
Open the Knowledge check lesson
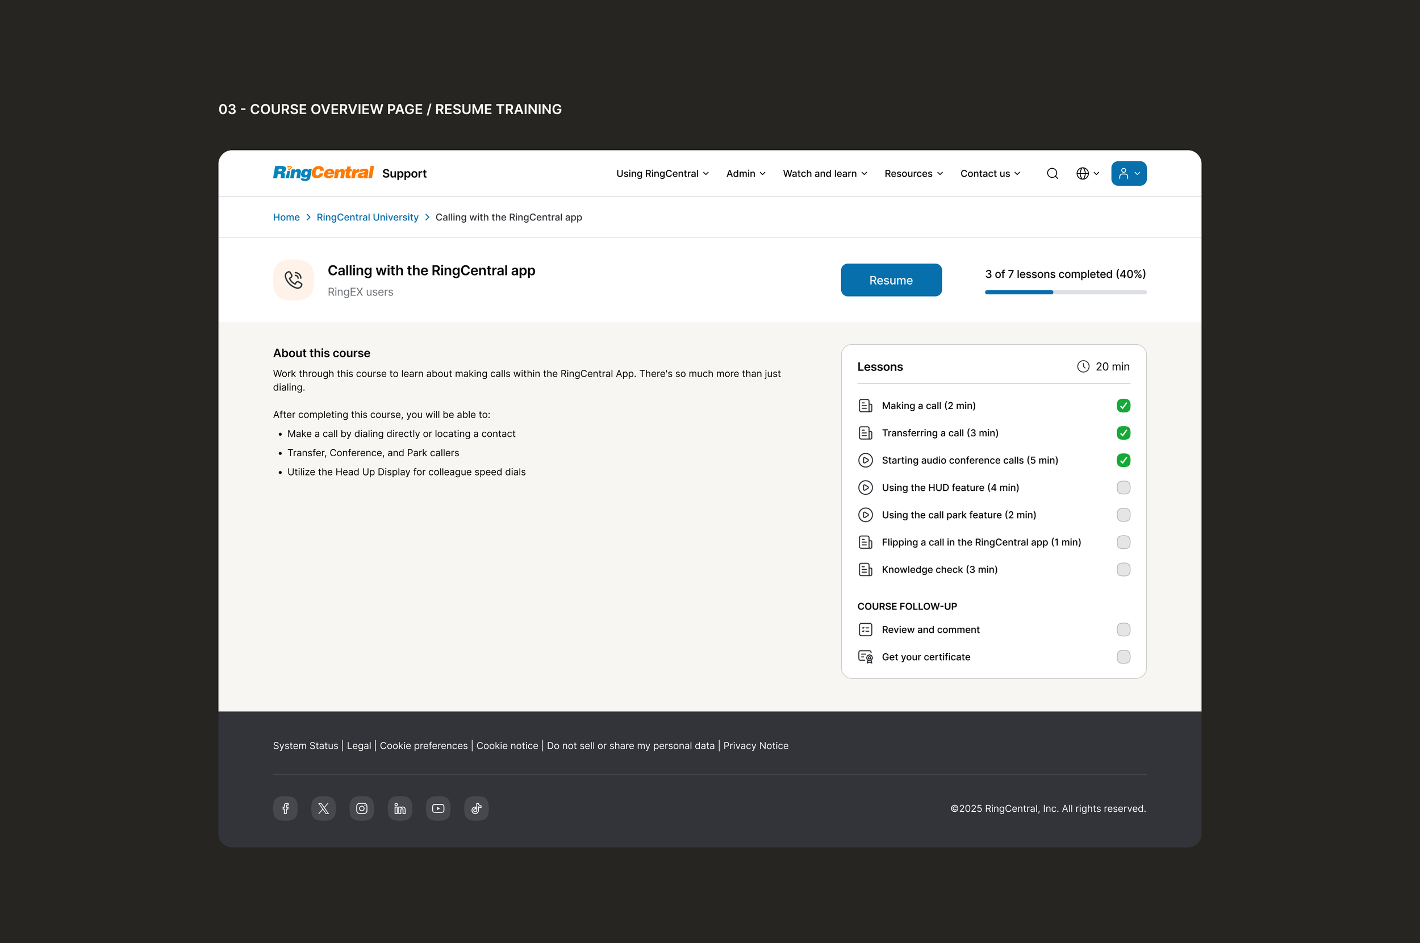pos(939,570)
